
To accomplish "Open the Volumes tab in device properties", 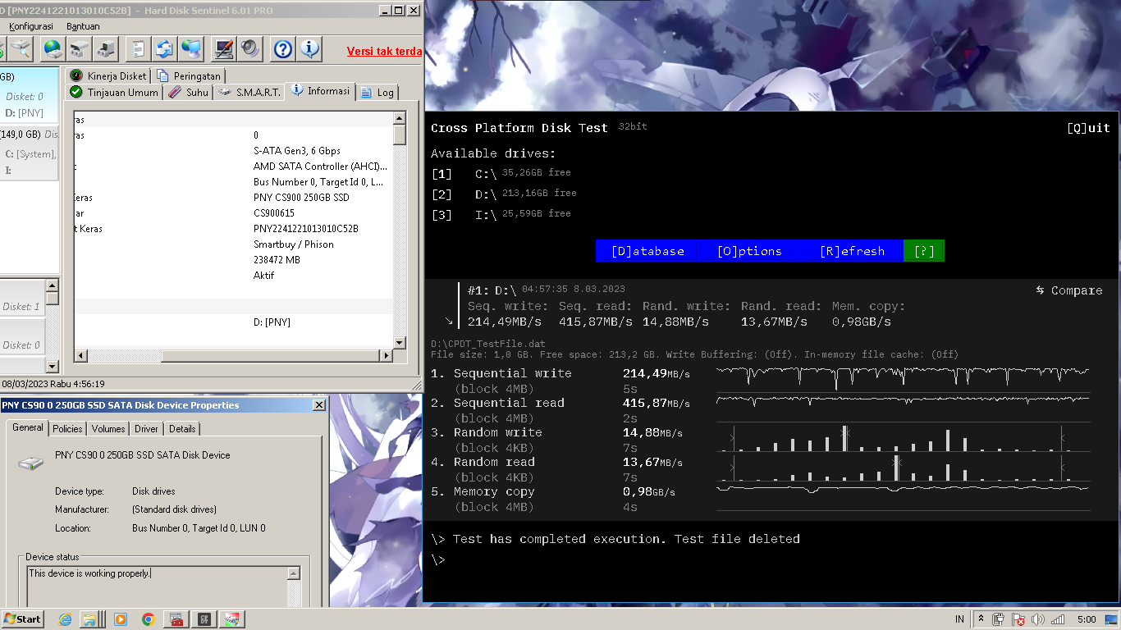I will [x=108, y=429].
